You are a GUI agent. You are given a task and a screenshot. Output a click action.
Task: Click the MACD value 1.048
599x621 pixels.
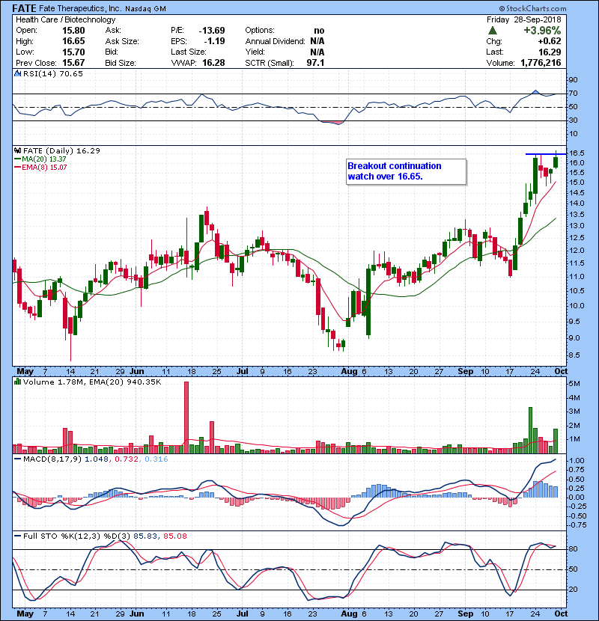click(x=96, y=459)
